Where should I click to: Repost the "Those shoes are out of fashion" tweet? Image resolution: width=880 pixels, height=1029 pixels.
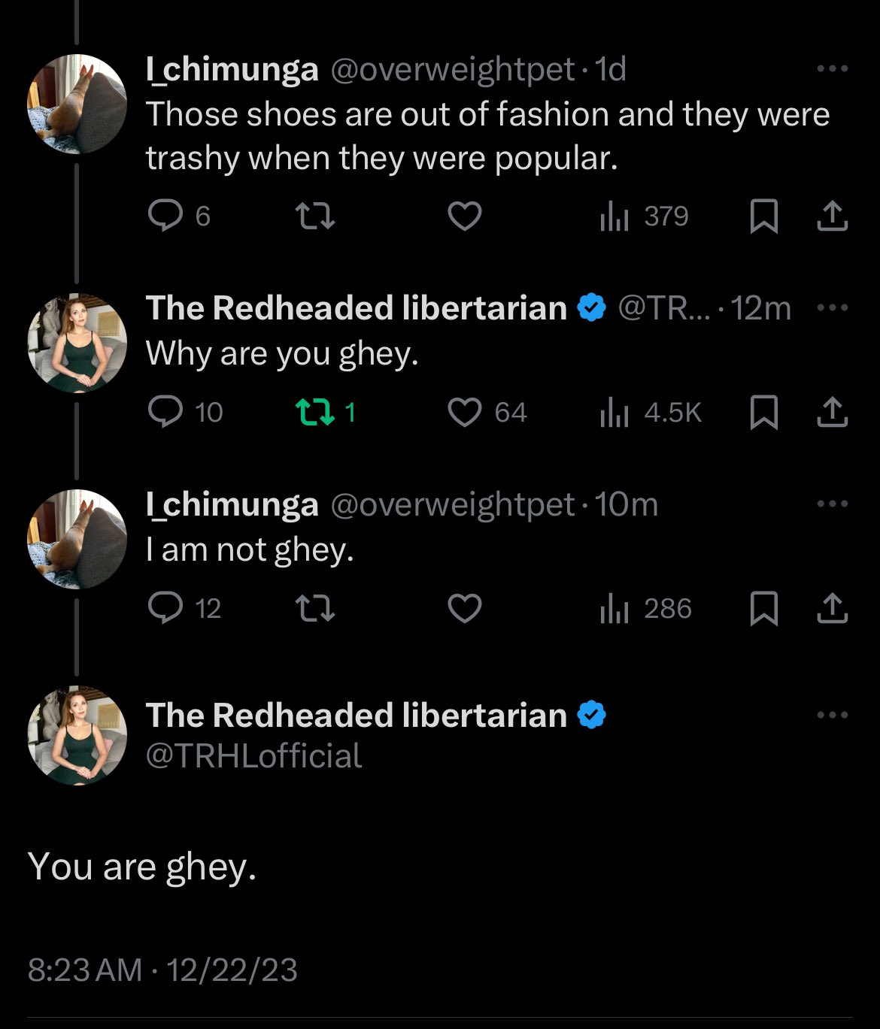click(315, 216)
